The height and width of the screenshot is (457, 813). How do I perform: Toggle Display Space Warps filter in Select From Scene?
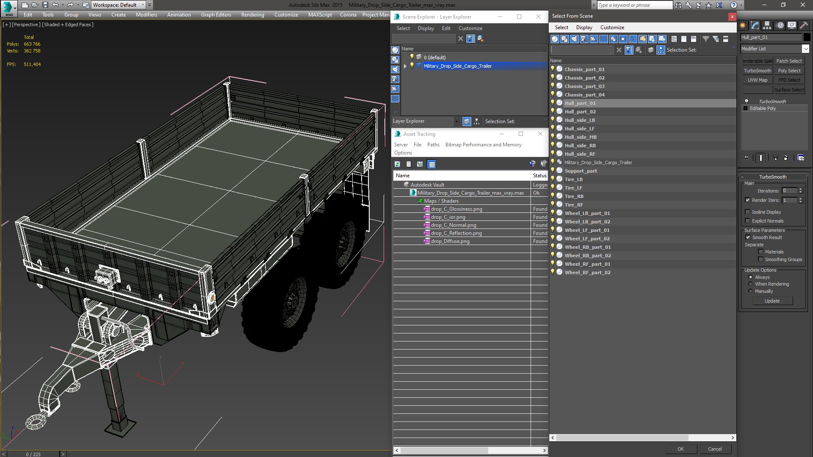(603, 39)
